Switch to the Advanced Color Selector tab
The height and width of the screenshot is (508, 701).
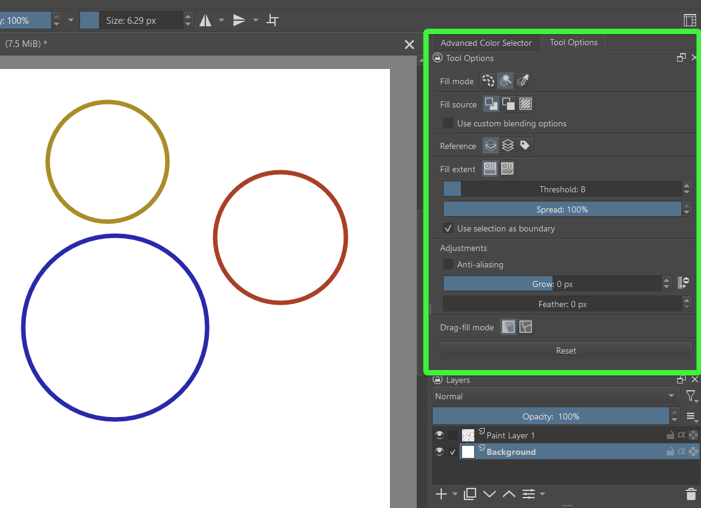coord(486,43)
